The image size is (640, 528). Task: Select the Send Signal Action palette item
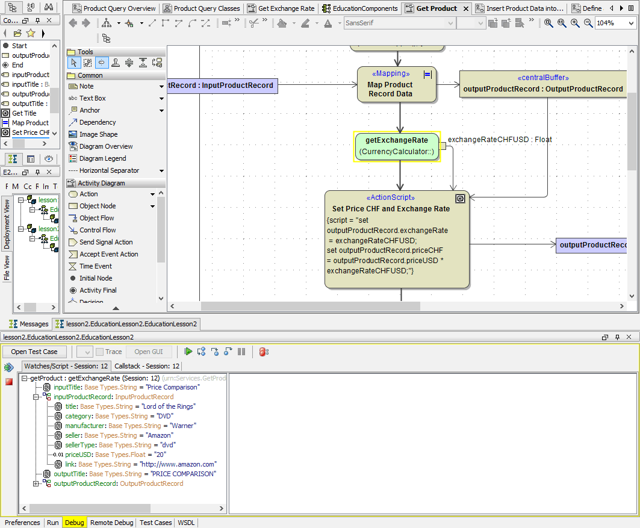tap(106, 242)
